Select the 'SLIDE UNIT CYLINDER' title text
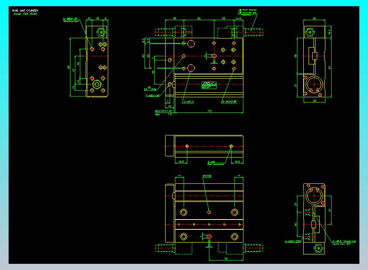This screenshot has height=270, width=368. (25, 11)
